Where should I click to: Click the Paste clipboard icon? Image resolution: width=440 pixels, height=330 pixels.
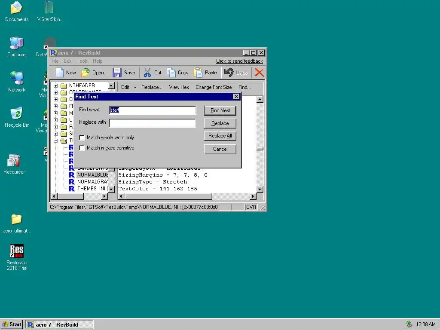pyautogui.click(x=198, y=72)
